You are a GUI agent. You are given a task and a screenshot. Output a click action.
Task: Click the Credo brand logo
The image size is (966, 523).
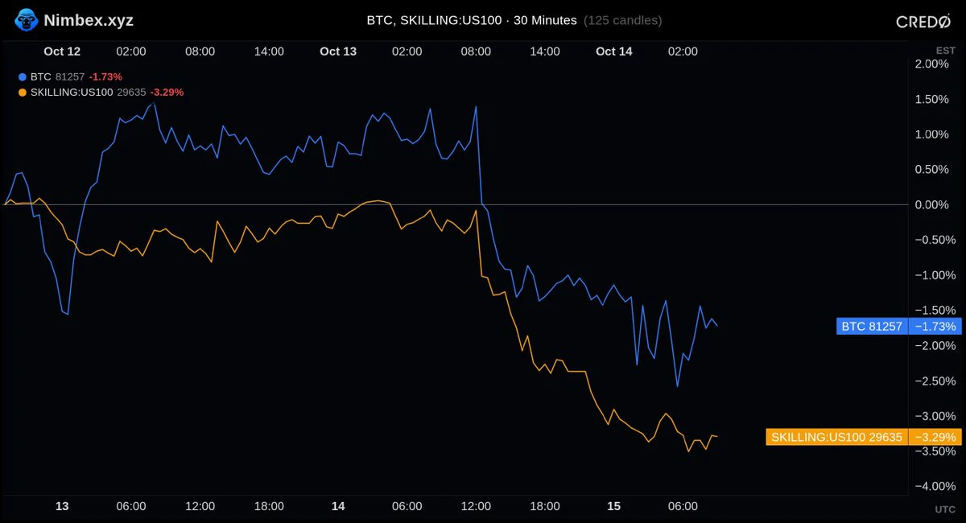(x=923, y=22)
